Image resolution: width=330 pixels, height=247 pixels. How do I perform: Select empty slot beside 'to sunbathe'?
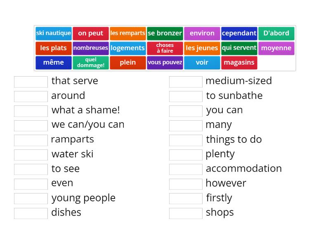pos(186,96)
